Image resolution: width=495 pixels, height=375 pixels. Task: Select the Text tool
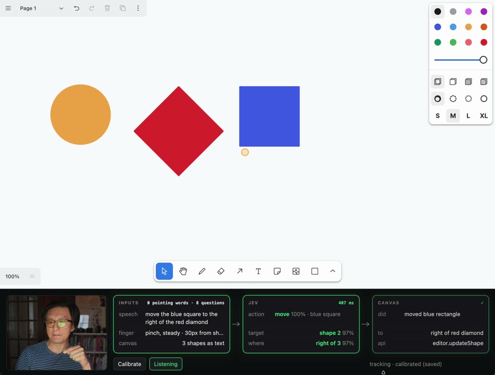258,271
